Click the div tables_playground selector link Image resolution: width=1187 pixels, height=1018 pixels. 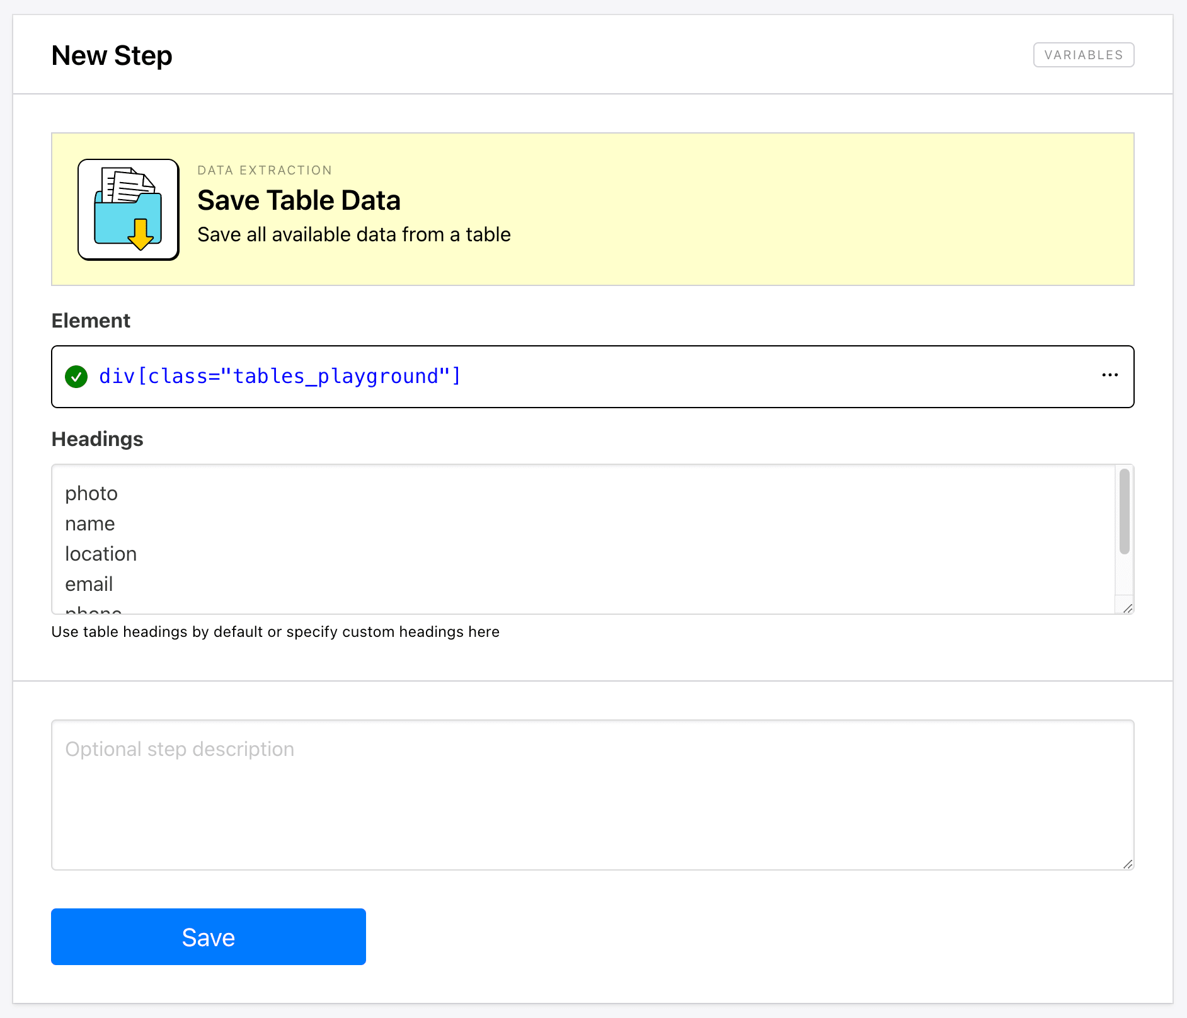(x=279, y=376)
